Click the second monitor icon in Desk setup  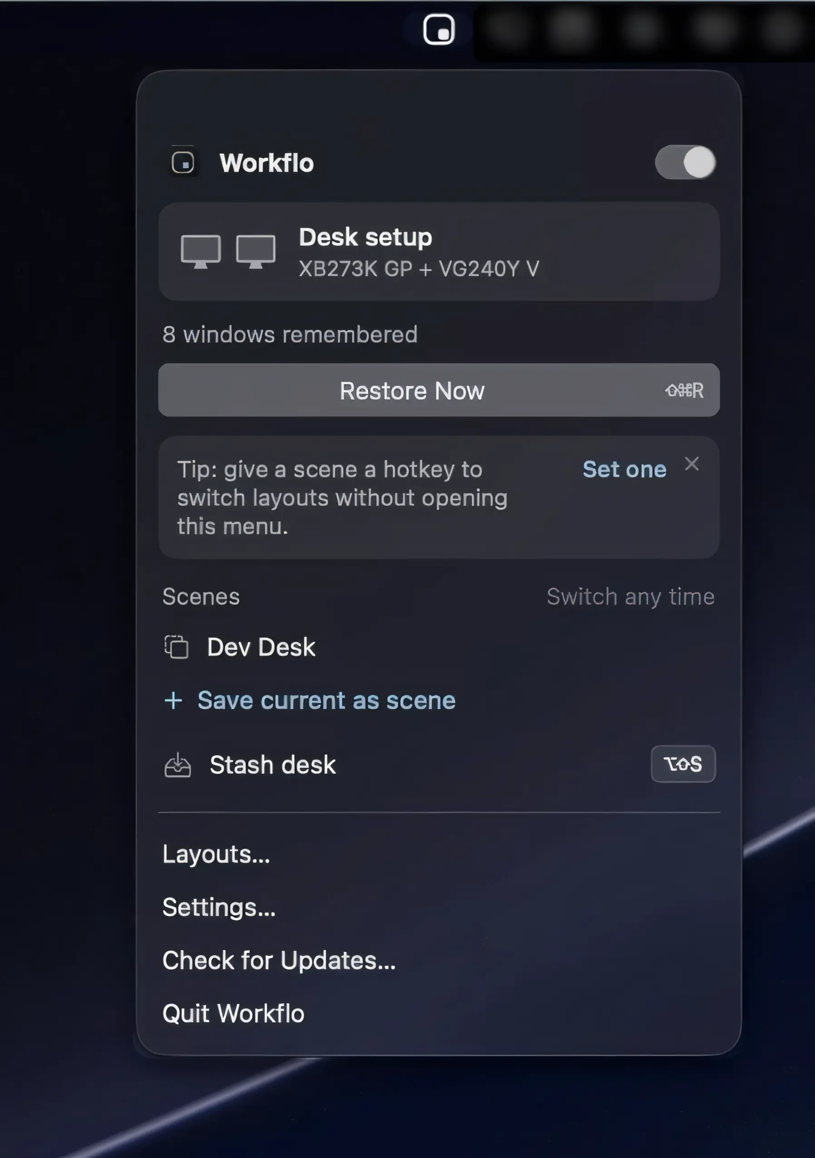pos(256,251)
